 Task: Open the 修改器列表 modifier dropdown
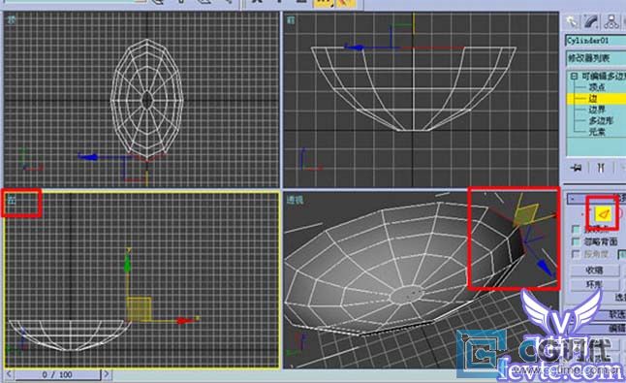(x=596, y=58)
